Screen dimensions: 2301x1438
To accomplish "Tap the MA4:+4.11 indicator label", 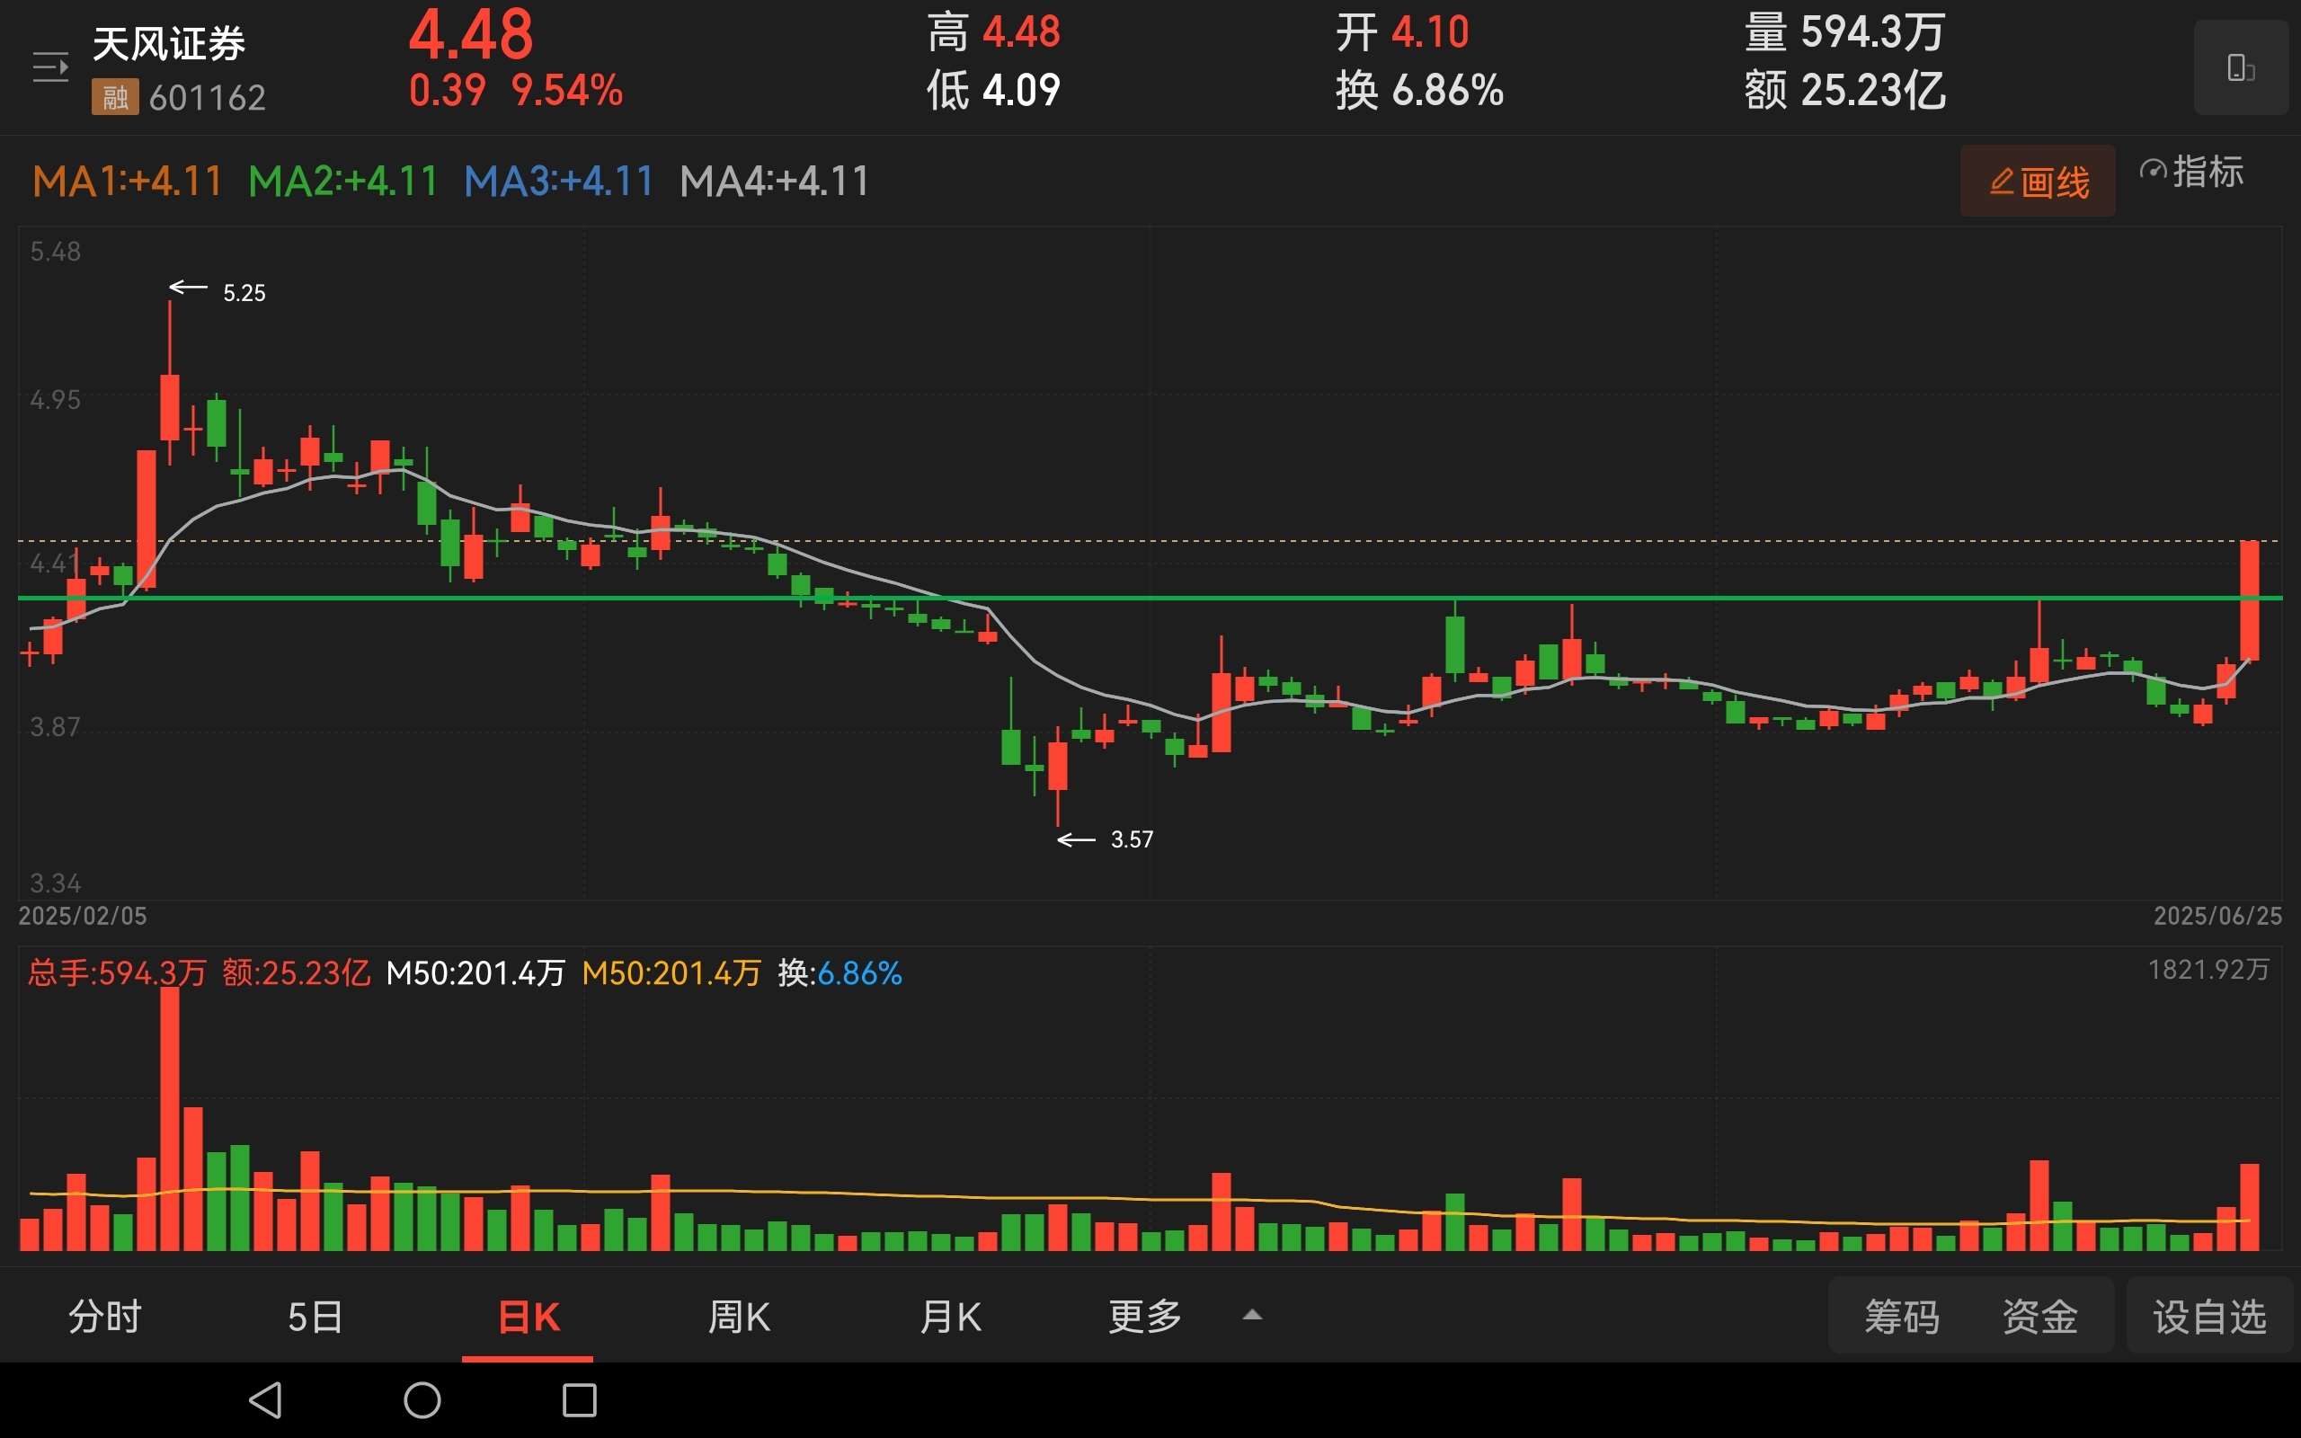I will pyautogui.click(x=775, y=181).
